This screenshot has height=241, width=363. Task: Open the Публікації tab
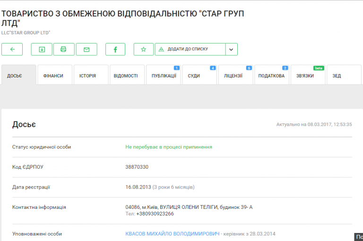click(164, 76)
